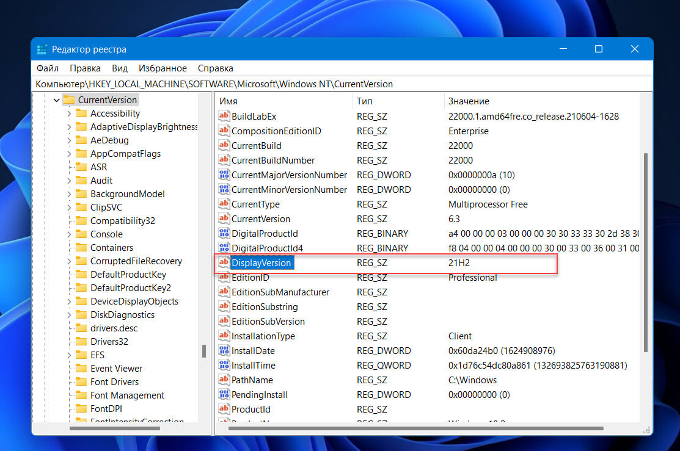Open the Файл menu

(x=47, y=68)
